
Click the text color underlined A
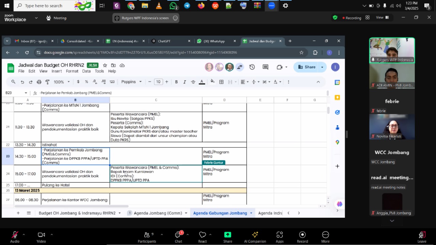[x=202, y=82]
